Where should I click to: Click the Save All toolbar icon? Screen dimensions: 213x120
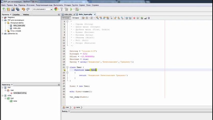point(18,9)
